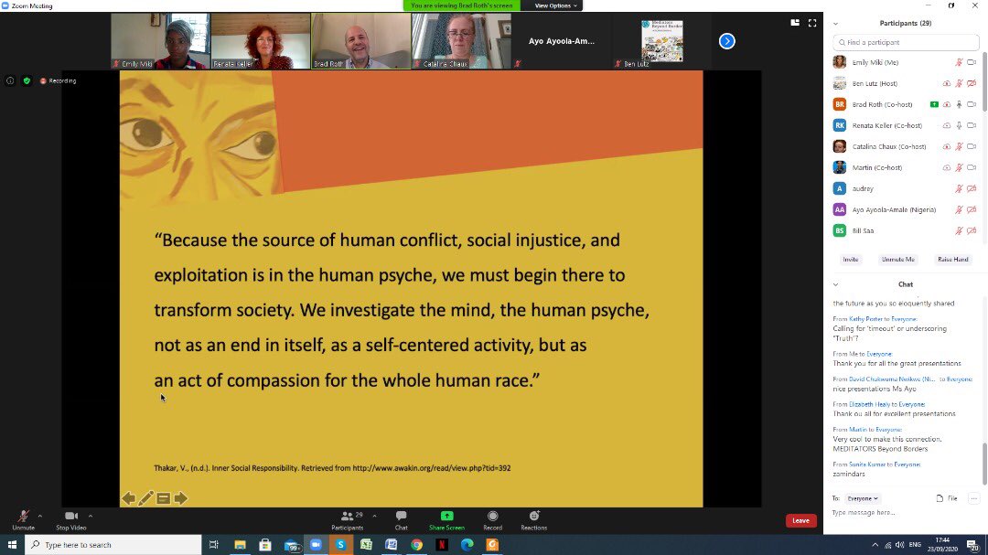
Task: Open the meeting information icon
Action: coord(10,80)
